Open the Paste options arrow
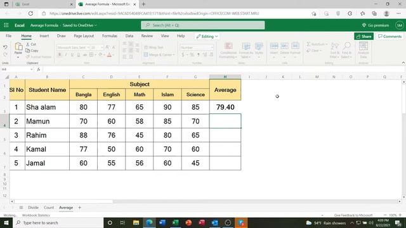 coord(18,57)
